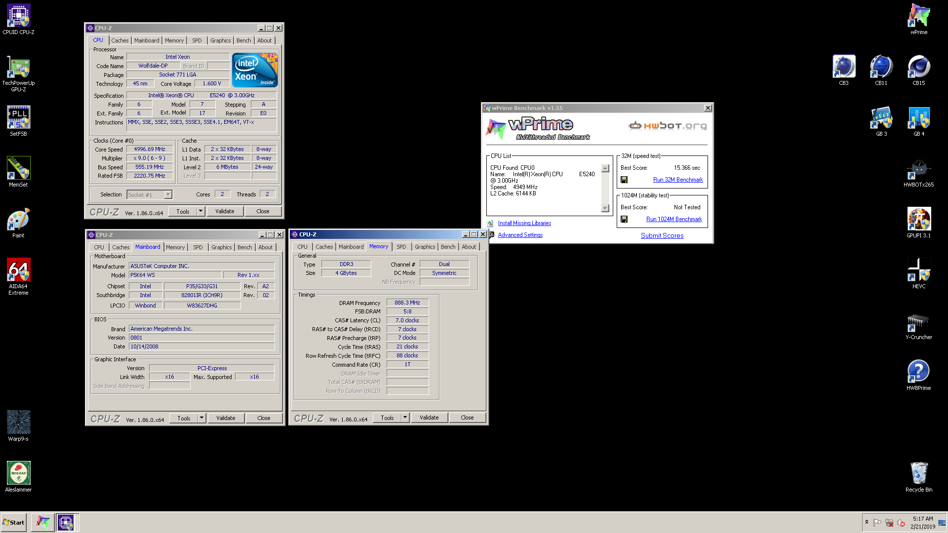This screenshot has width=948, height=533.
Task: Click Run 32M Benchmark link
Action: tap(678, 180)
